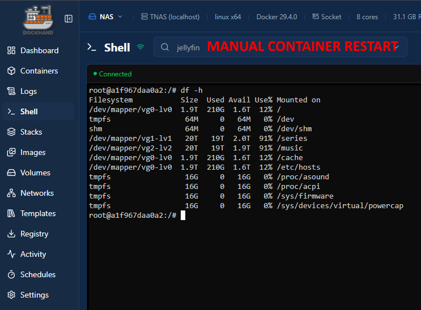Click the Shell page heading
This screenshot has width=421, height=310.
117,48
